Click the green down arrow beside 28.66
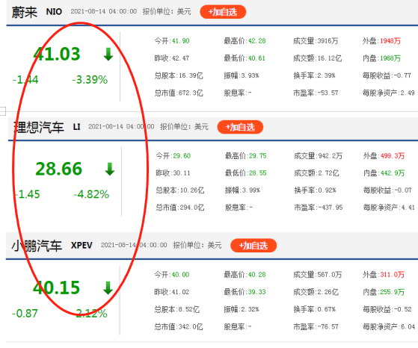 110,169
